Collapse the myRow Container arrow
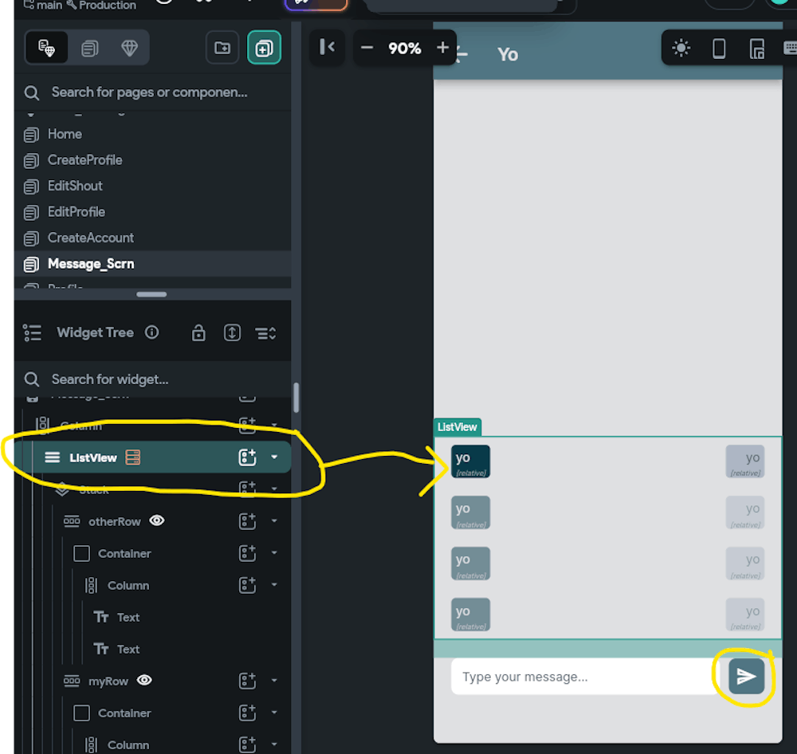The width and height of the screenshot is (797, 754). [x=274, y=713]
